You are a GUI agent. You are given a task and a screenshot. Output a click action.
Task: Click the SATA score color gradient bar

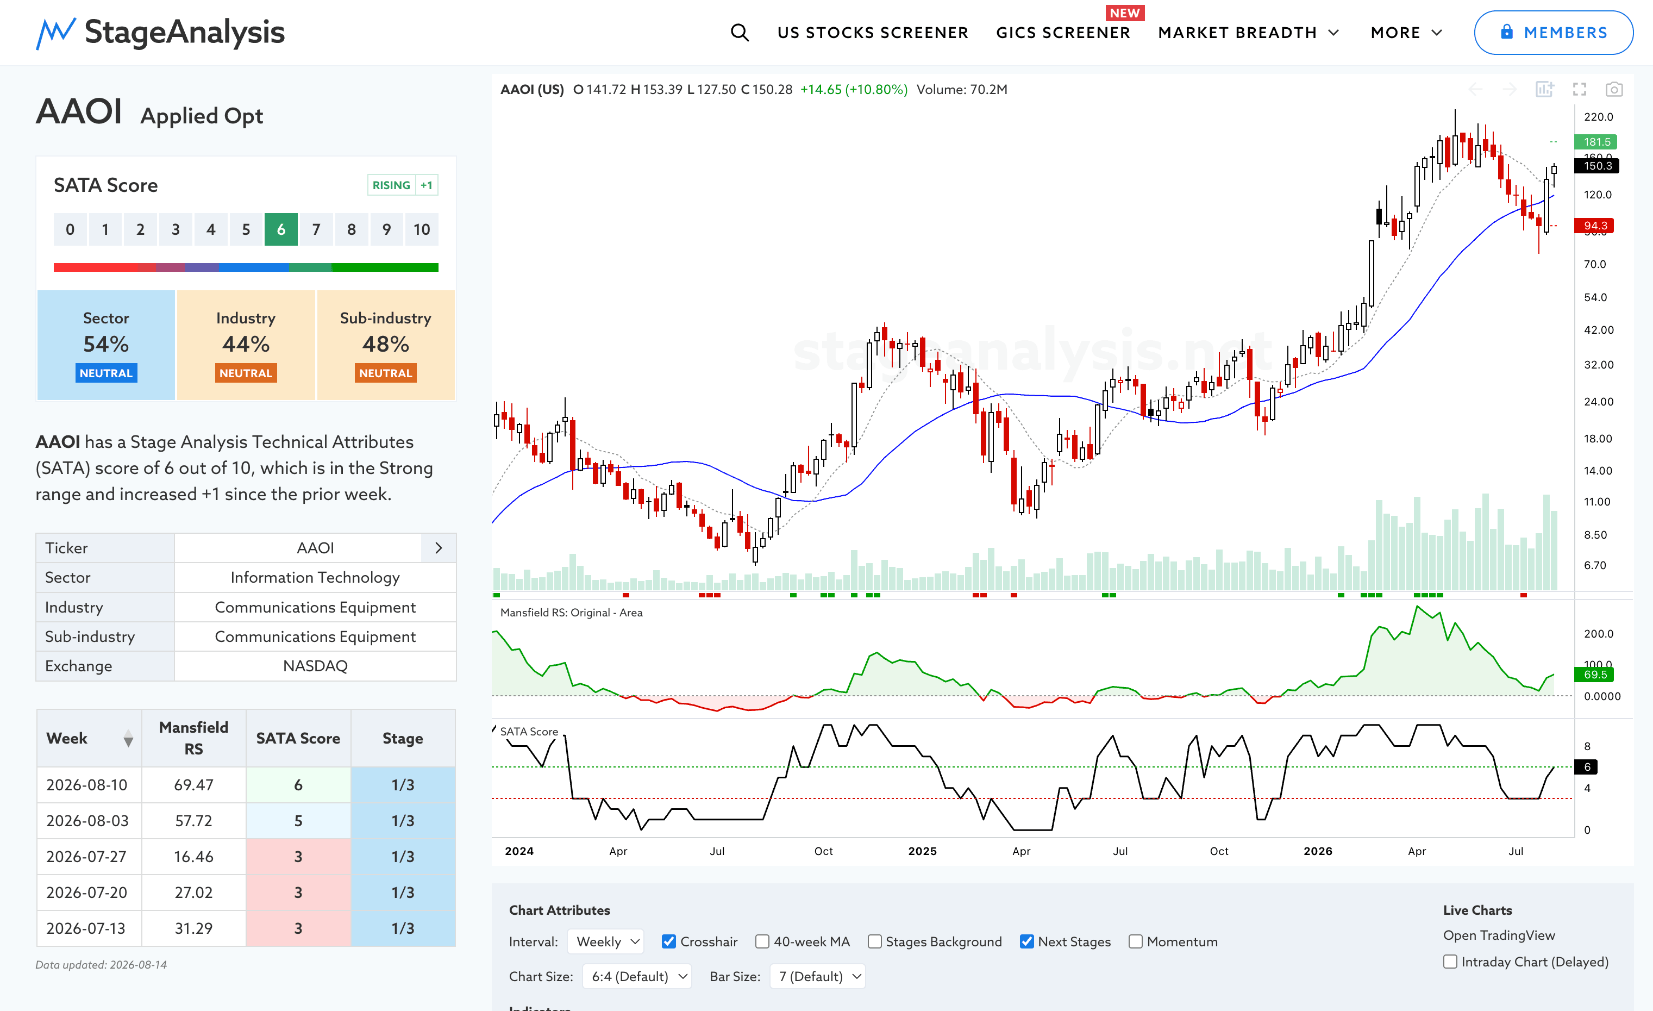(x=246, y=267)
